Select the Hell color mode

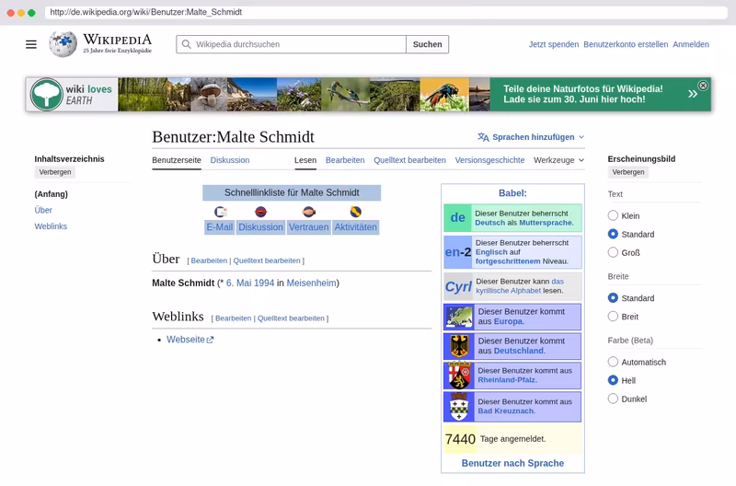coord(613,380)
